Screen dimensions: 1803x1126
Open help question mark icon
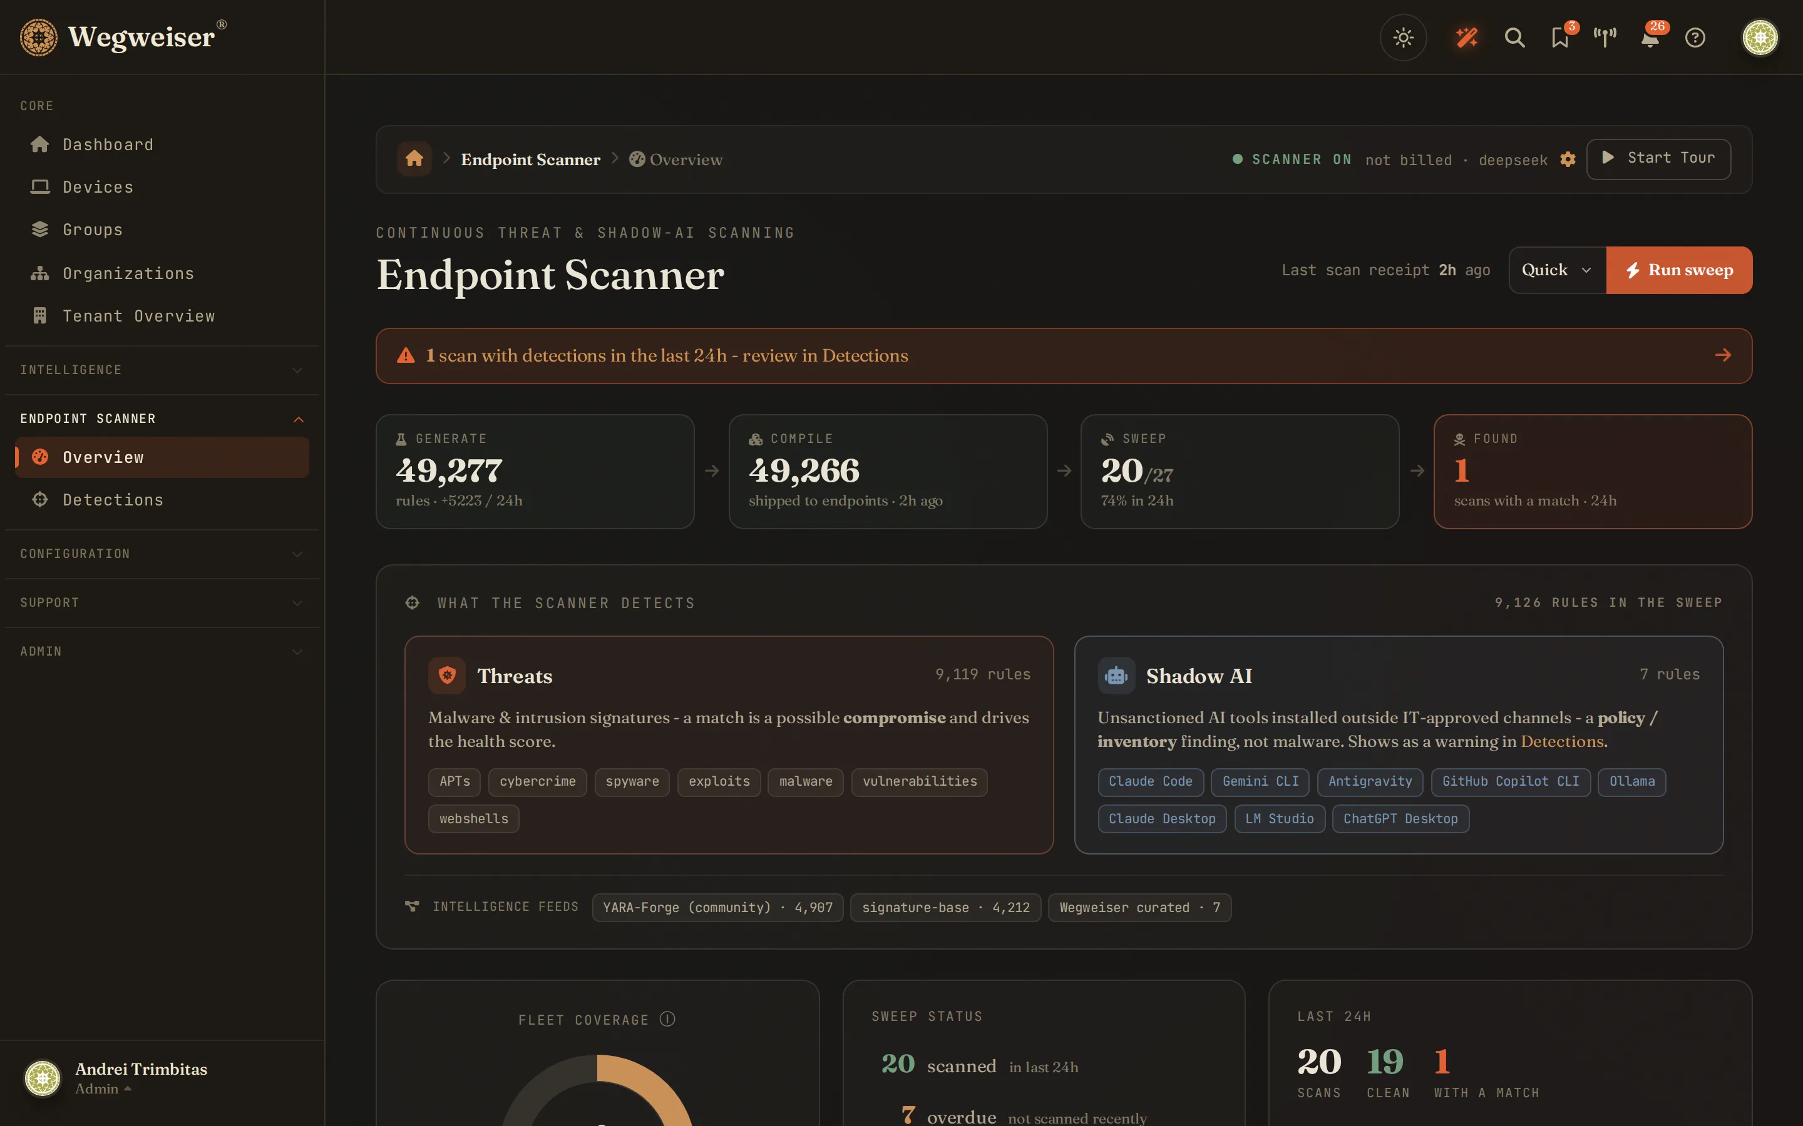click(x=1695, y=38)
